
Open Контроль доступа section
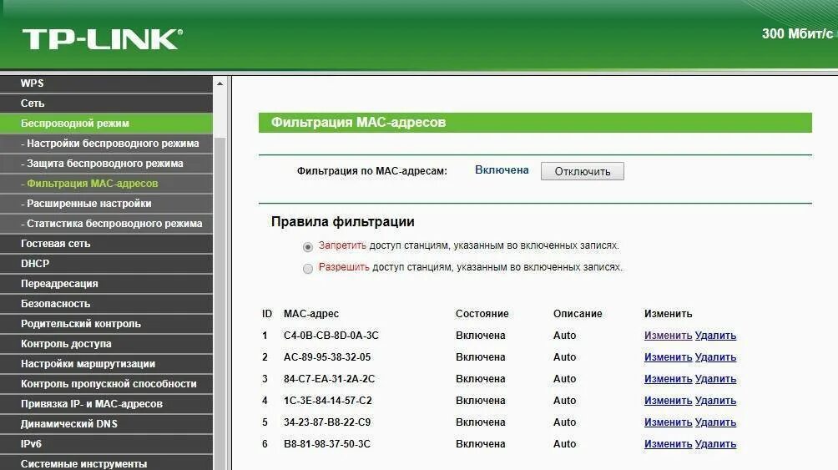tap(106, 344)
